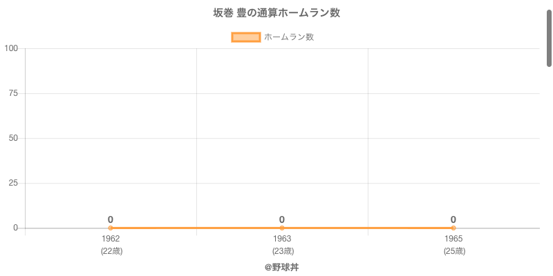Click the 1962 data point marker
The height and width of the screenshot is (276, 553).
coord(111,228)
